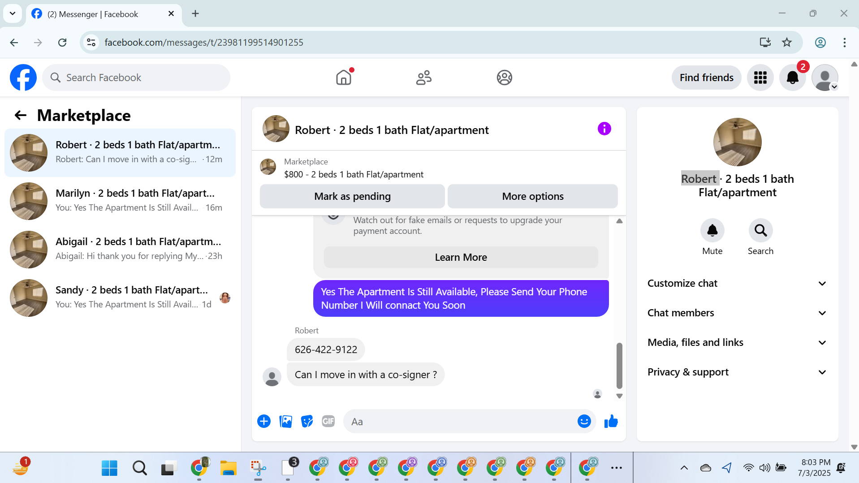The width and height of the screenshot is (859, 483).
Task: Expand Customize chat section
Action: pos(737,283)
